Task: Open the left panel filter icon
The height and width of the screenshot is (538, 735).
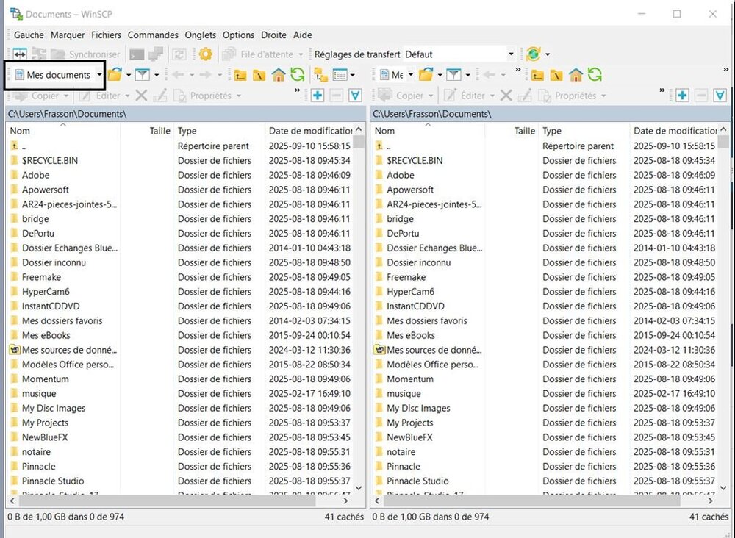Action: click(x=142, y=75)
